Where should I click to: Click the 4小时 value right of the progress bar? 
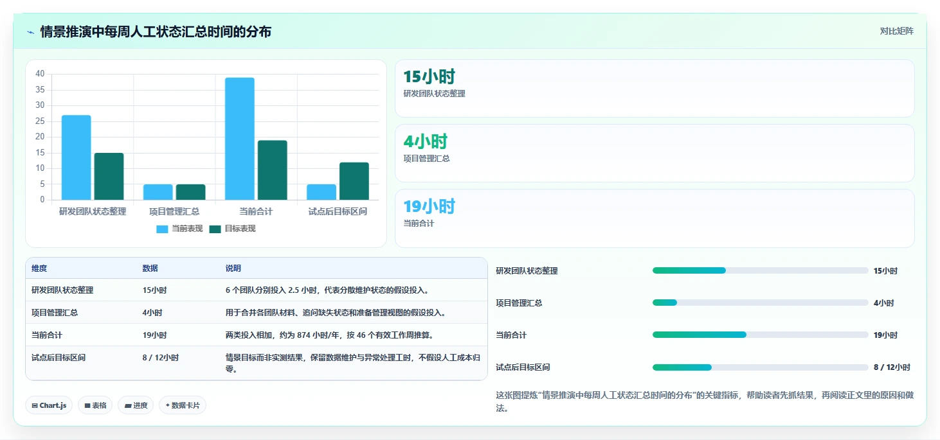tap(883, 303)
